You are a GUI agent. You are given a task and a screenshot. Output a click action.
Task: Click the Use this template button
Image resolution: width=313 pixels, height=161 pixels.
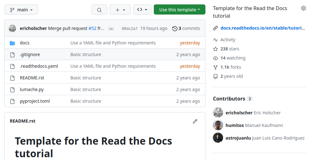click(x=179, y=10)
